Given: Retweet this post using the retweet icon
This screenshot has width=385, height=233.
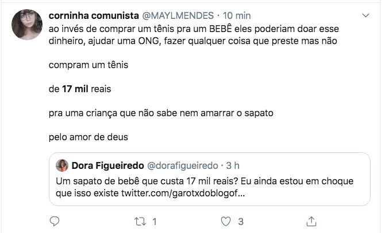Looking at the screenshot, I should coord(140,220).
